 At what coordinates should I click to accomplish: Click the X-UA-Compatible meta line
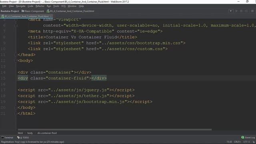[x=95, y=31]
